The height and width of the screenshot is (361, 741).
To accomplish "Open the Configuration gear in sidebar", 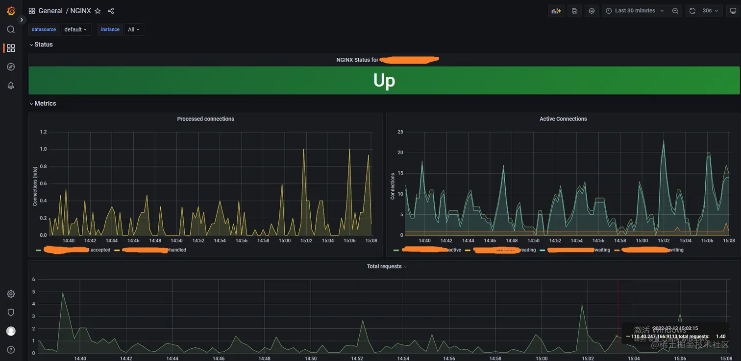I will [x=11, y=294].
